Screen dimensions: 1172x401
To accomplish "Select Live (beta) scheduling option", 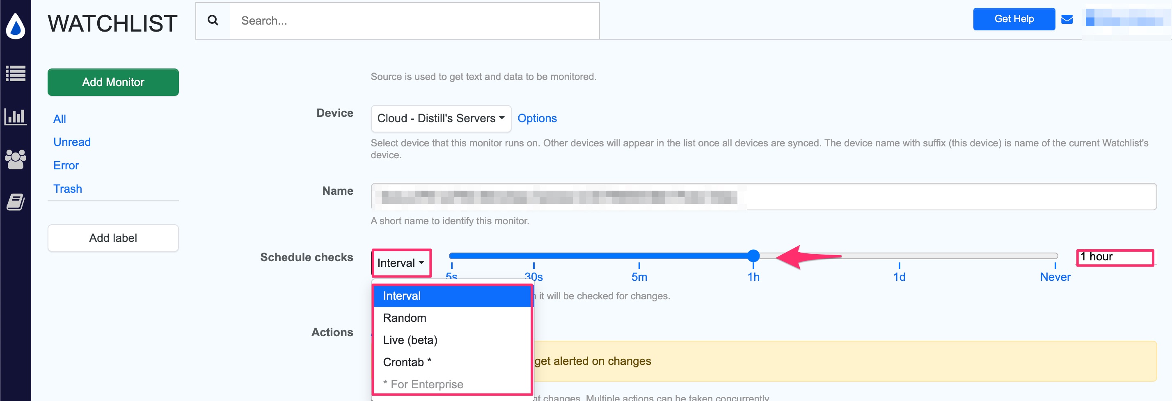I will (410, 339).
